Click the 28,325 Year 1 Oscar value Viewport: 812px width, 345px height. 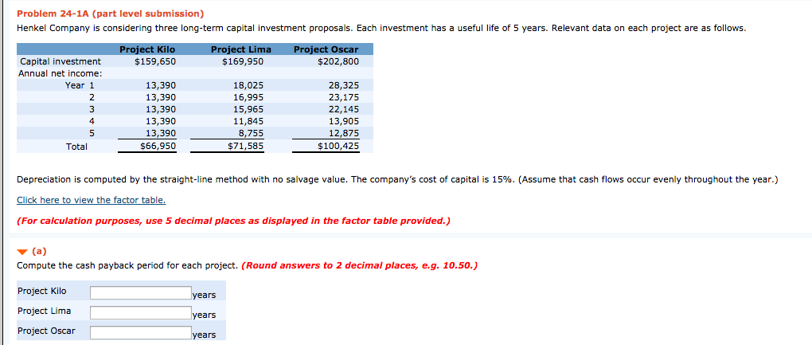[x=344, y=85]
